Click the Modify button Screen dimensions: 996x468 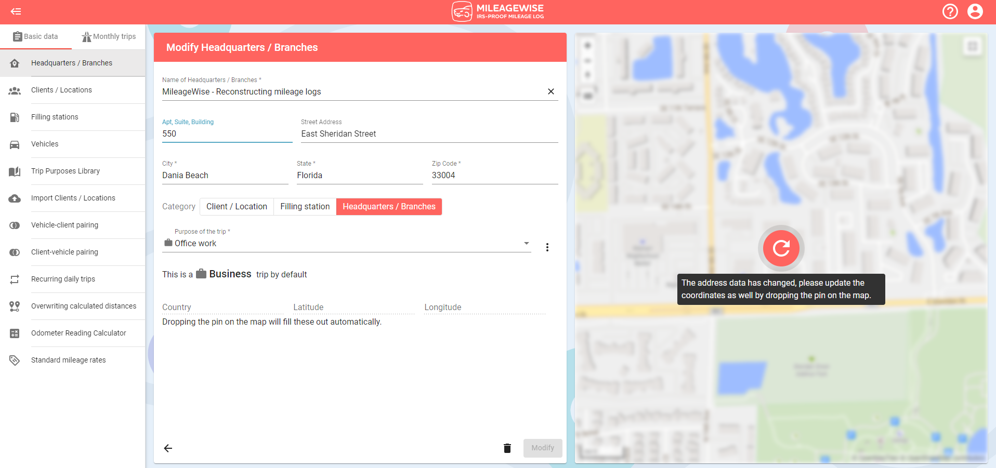point(543,448)
